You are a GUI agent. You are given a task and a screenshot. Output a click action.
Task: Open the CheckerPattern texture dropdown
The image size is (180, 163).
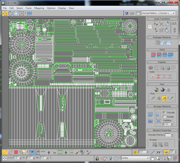pyautogui.click(x=158, y=13)
